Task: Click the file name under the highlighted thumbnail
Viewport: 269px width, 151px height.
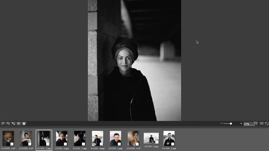Action: pyautogui.click(x=44, y=148)
